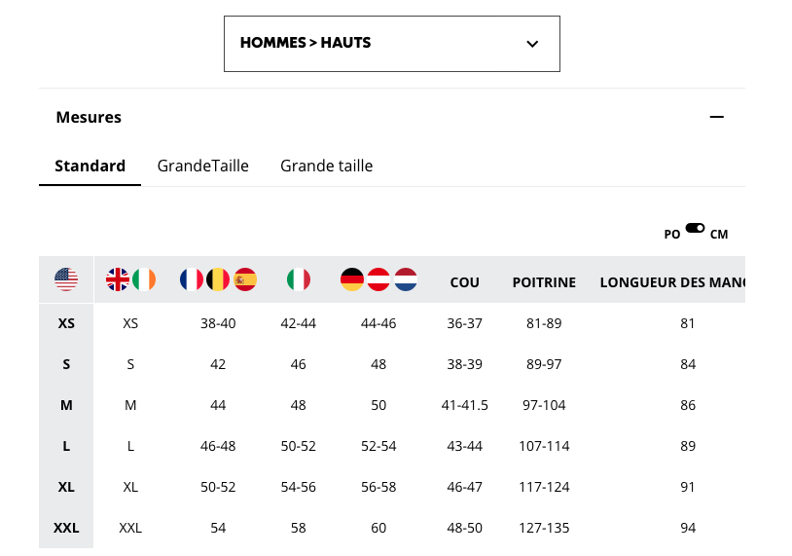Viewport: 792px width, 556px height.
Task: Toggle the PO/CM unit switch
Action: coord(695,228)
